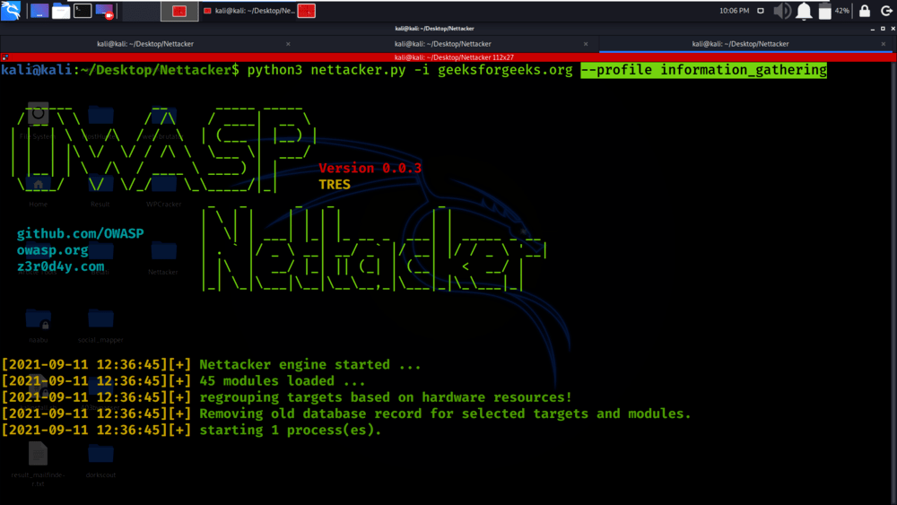897x505 pixels.
Task: Click 'Removing old database record' log line
Action: [445, 414]
